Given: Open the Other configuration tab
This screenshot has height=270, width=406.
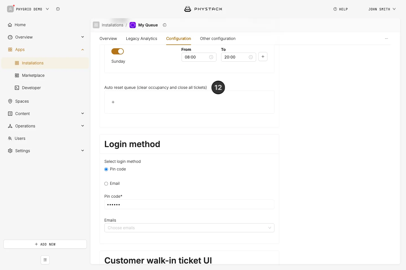Looking at the screenshot, I should (x=218, y=39).
